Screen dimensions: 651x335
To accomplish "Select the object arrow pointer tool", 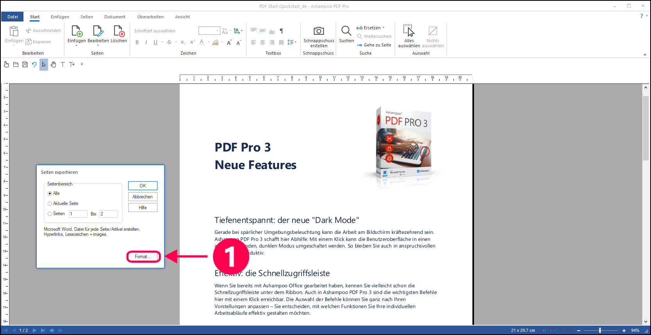I will [x=44, y=64].
